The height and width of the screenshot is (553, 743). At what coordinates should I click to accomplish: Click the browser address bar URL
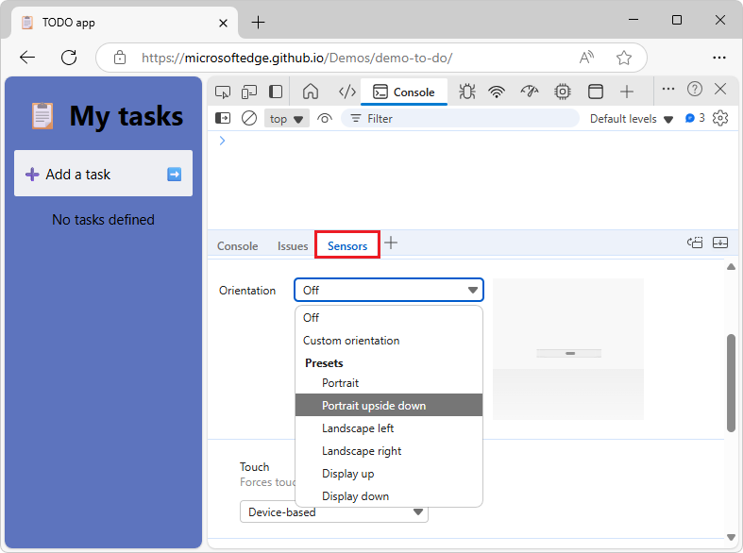click(x=296, y=58)
